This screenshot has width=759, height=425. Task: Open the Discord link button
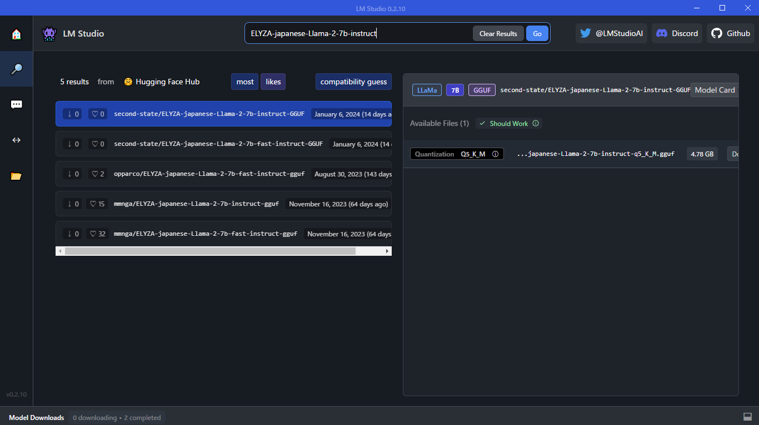pyautogui.click(x=677, y=33)
